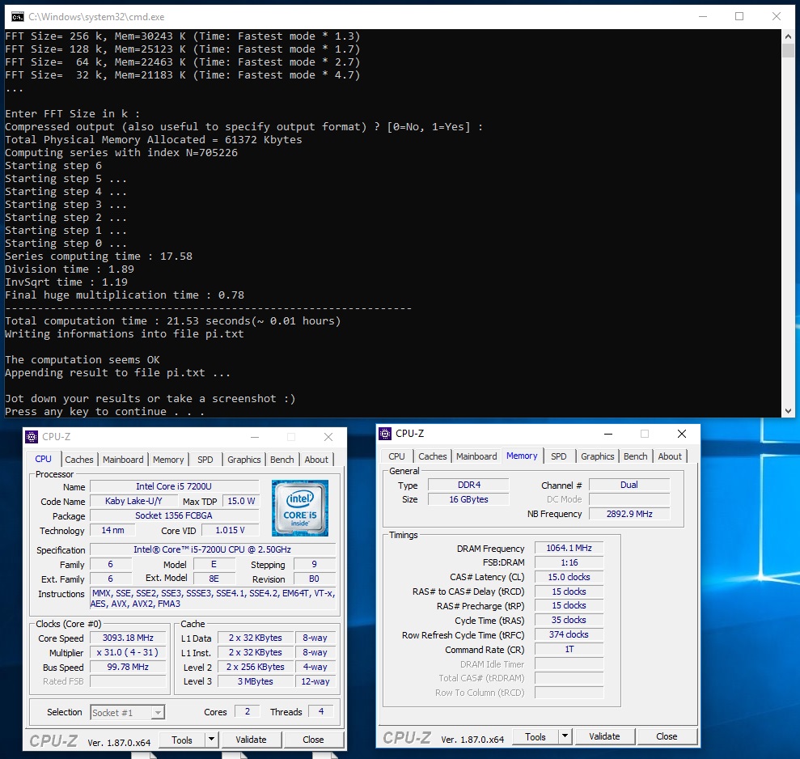Image resolution: width=800 pixels, height=759 pixels.
Task: Click Tools button in right CPU-Z window
Action: [x=535, y=737]
